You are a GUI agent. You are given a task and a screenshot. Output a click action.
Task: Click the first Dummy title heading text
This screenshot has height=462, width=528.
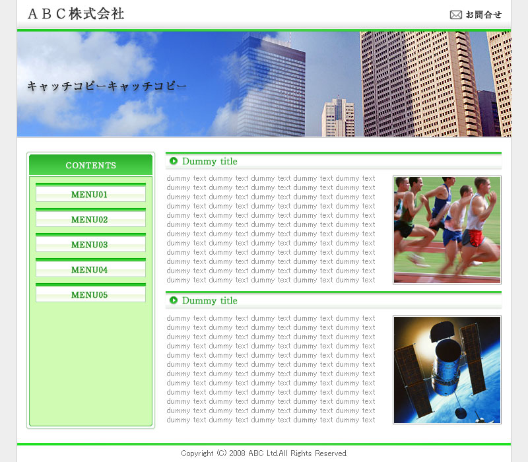(210, 161)
